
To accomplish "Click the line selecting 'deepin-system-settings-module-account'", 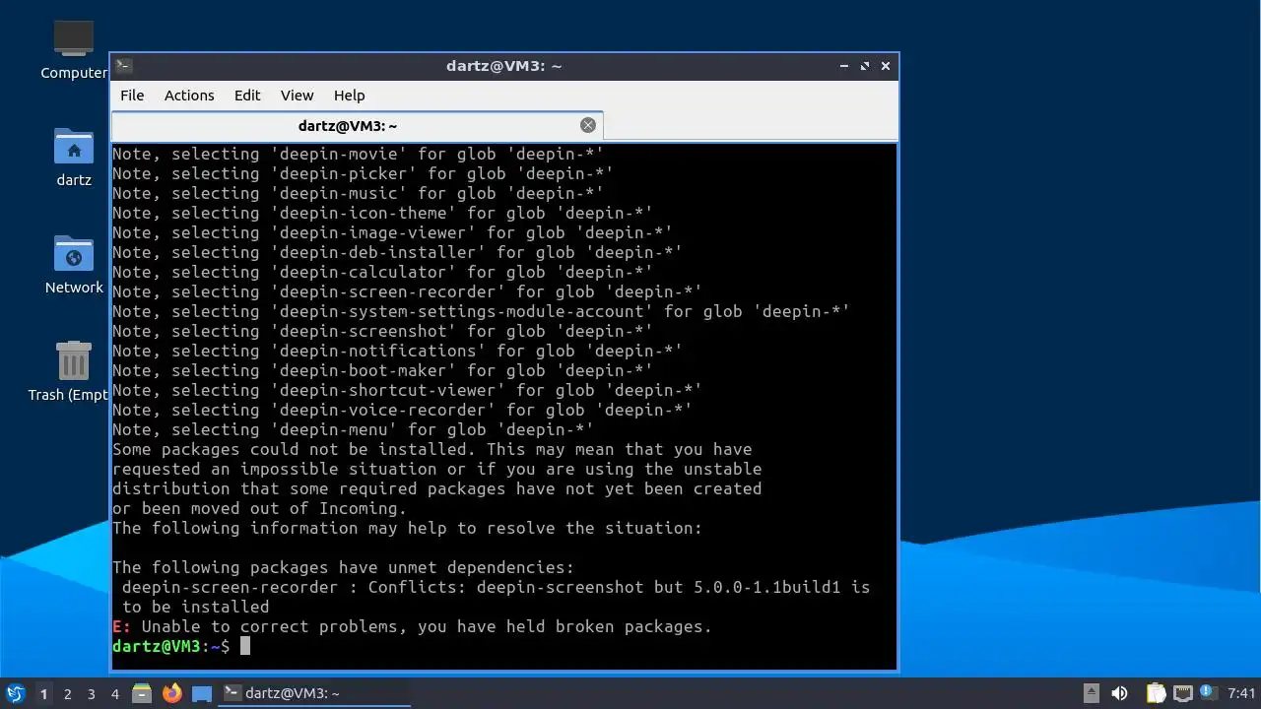I will tap(481, 311).
